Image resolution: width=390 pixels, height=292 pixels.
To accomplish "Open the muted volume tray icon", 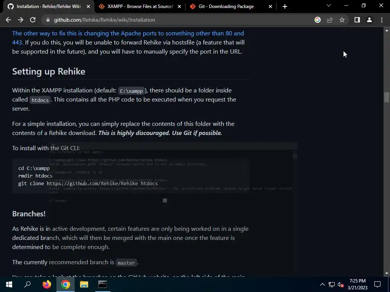I will (x=340, y=284).
